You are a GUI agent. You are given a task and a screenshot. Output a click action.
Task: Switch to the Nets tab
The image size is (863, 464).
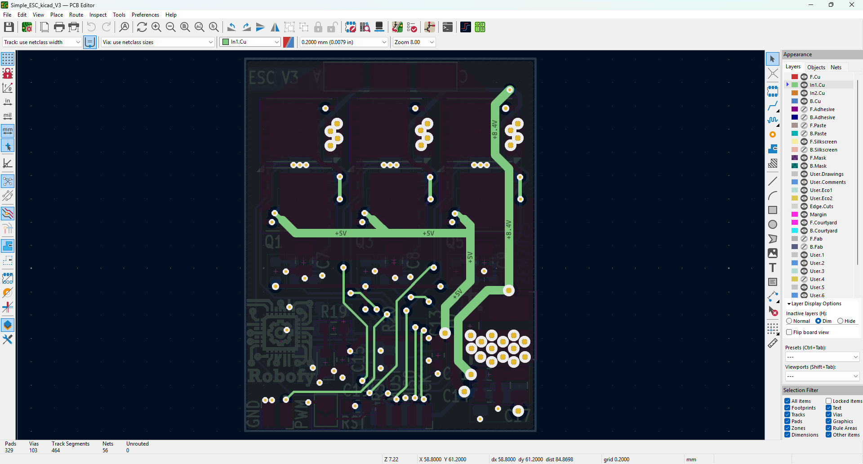coord(836,67)
